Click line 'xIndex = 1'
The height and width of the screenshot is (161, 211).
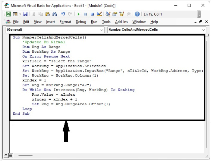(x=34, y=80)
